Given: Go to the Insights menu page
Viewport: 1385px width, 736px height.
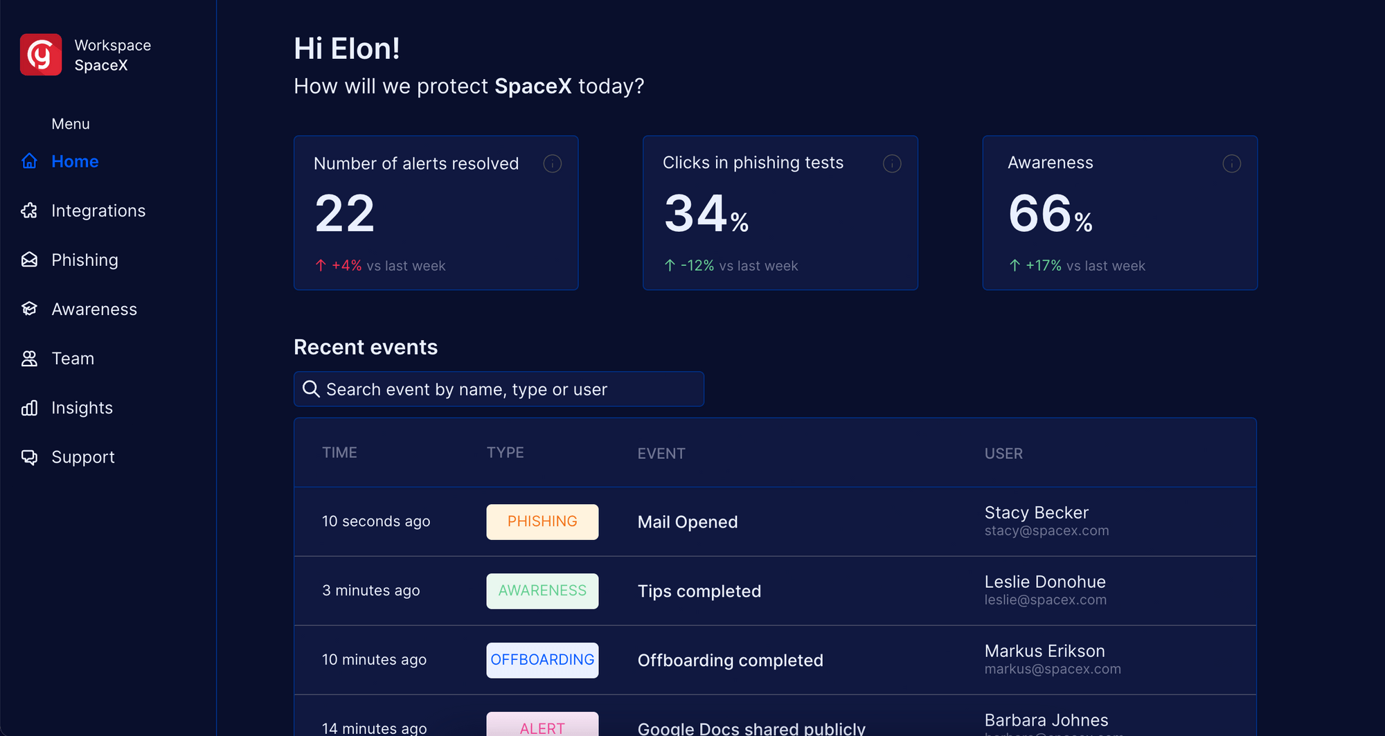Looking at the screenshot, I should [x=82, y=408].
